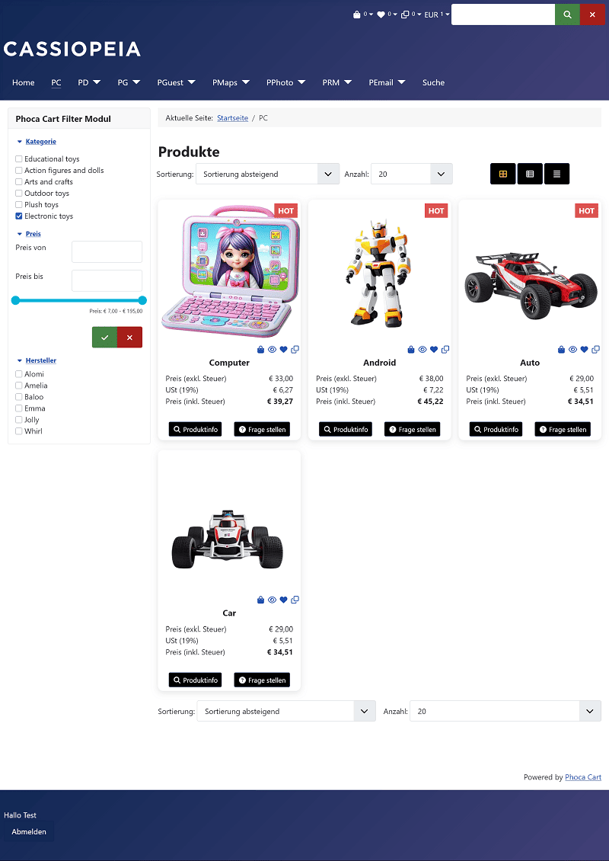Switch to grid view layout icon
The width and height of the screenshot is (609, 861).
click(x=502, y=174)
